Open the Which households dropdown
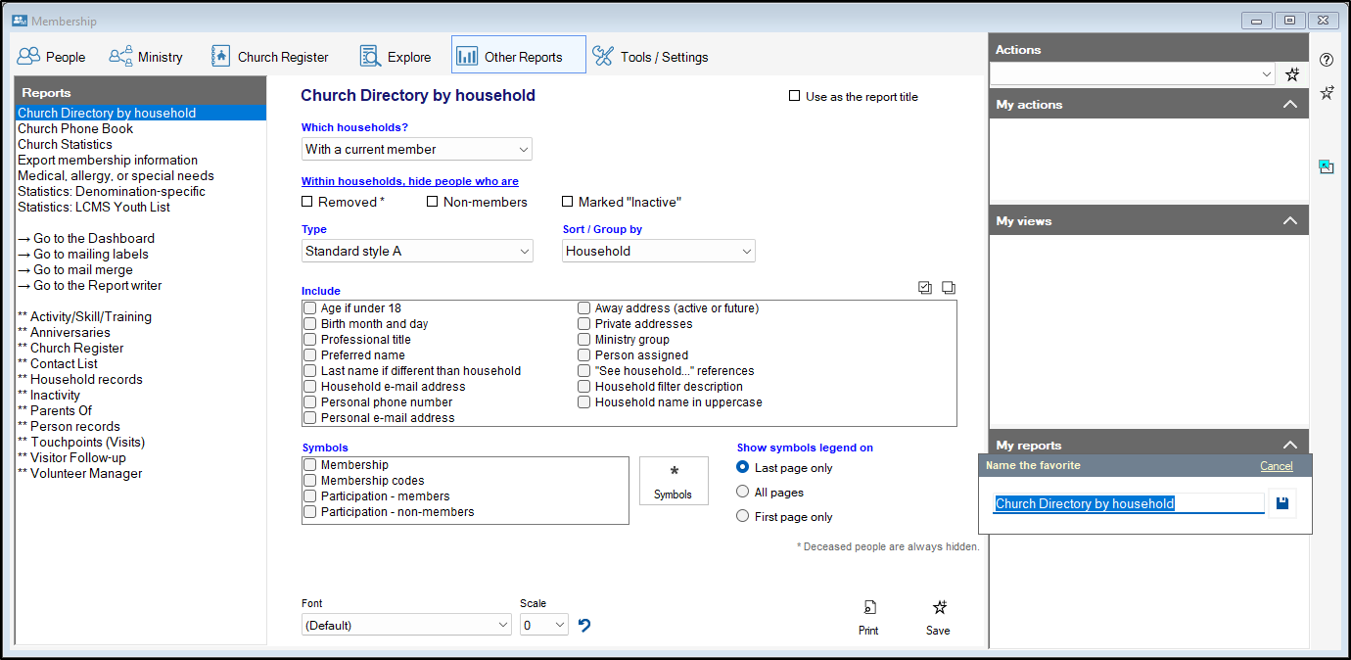Screen dimensions: 1351x660 coord(416,150)
